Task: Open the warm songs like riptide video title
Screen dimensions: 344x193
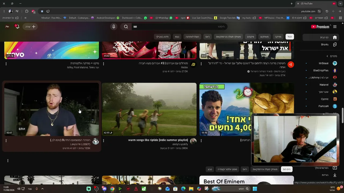Action: click(x=158, y=140)
